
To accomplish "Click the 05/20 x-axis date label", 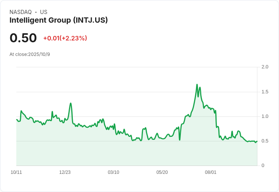I will (162, 172).
